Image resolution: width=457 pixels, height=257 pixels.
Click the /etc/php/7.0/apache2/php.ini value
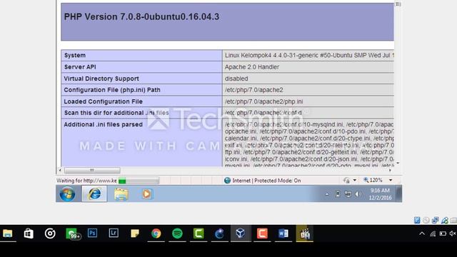[263, 101]
